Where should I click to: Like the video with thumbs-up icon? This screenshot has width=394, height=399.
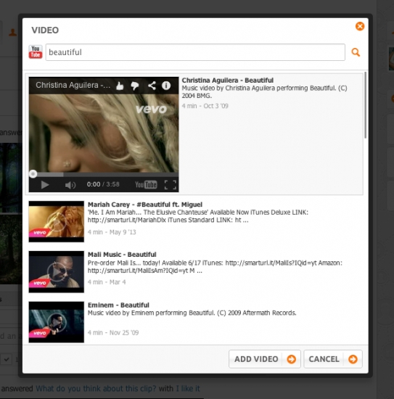pyautogui.click(x=120, y=86)
